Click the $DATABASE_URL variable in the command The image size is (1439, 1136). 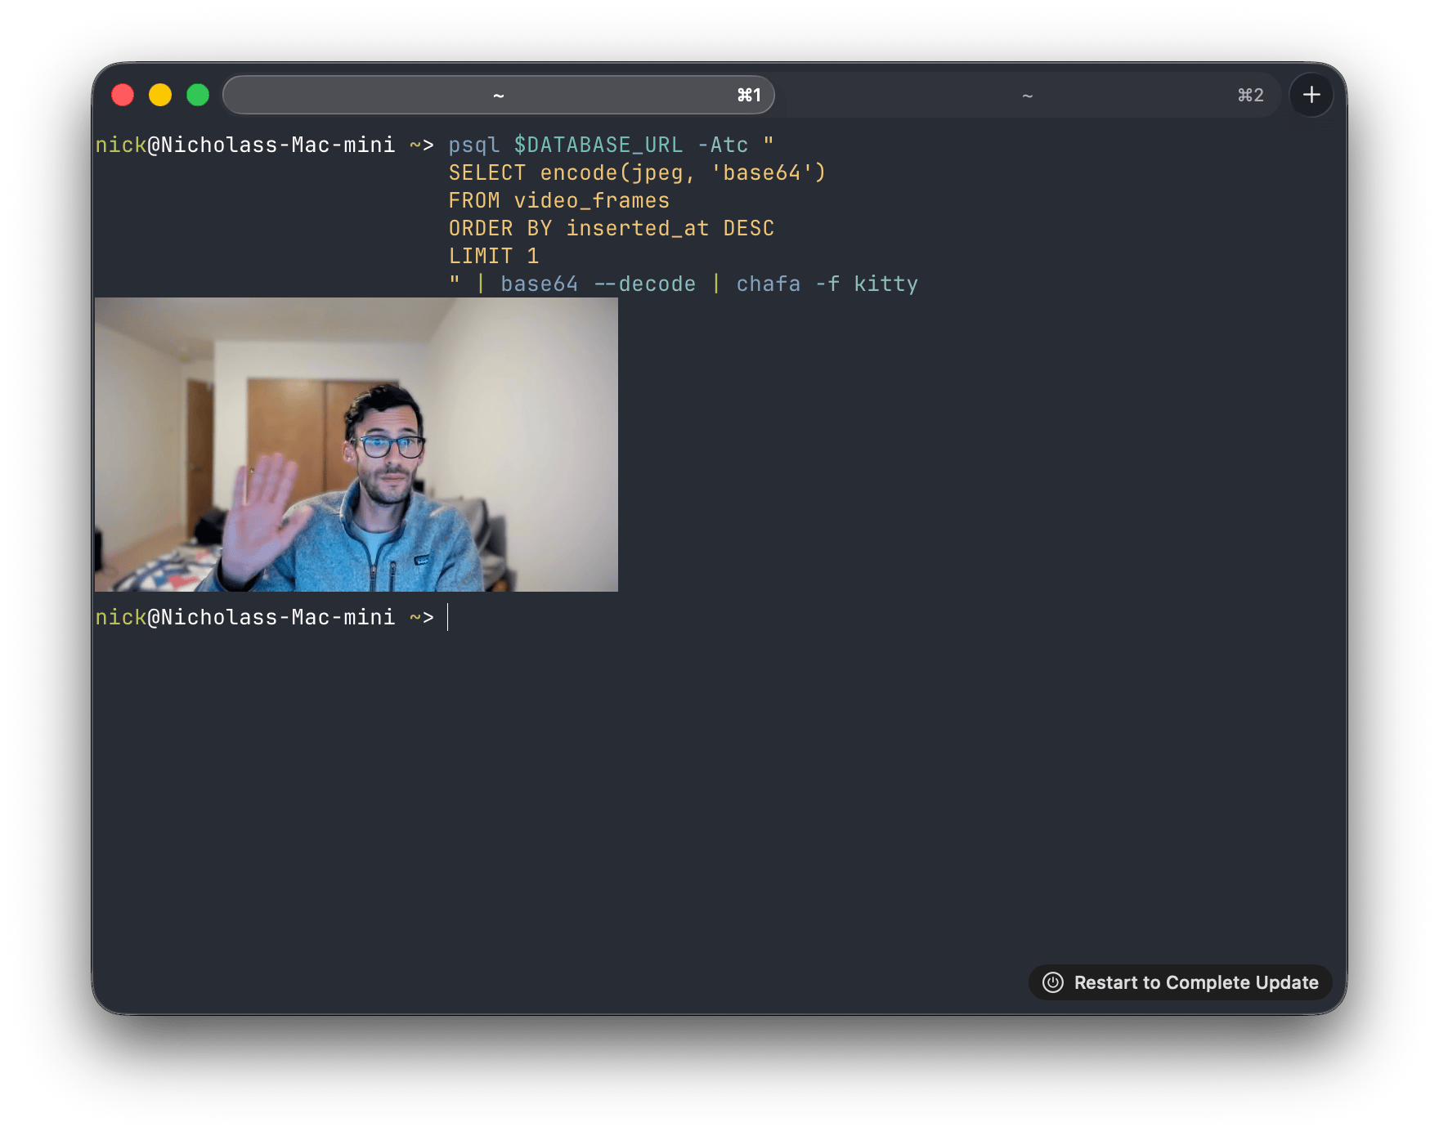(x=599, y=145)
